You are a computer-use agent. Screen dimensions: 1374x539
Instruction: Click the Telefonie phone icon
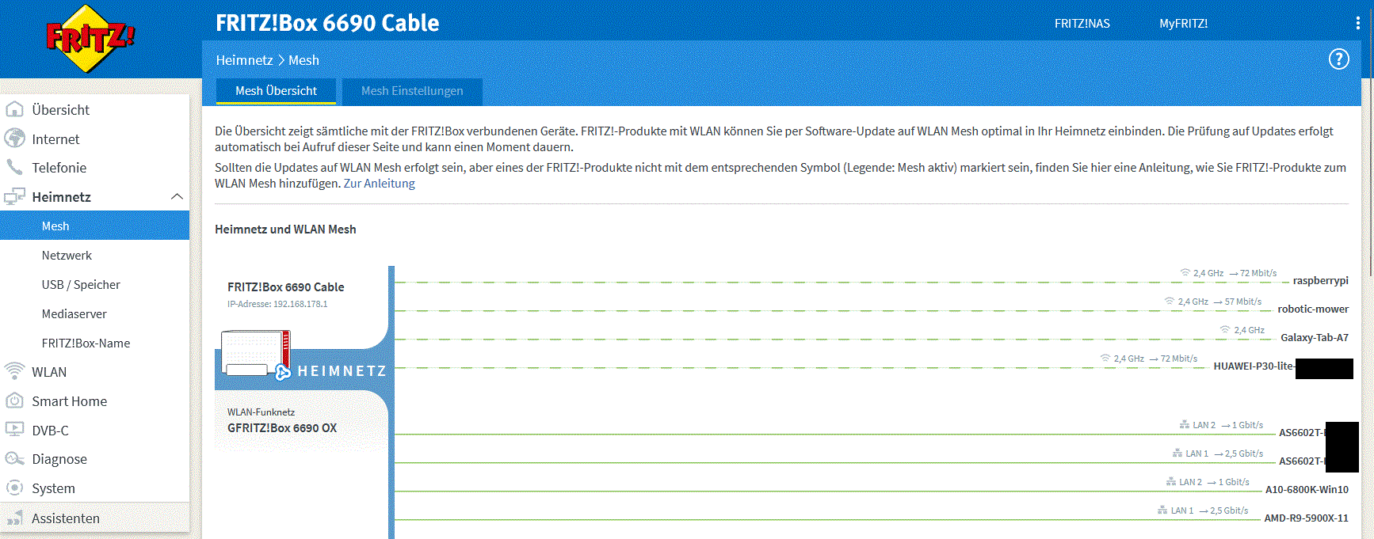coord(14,167)
